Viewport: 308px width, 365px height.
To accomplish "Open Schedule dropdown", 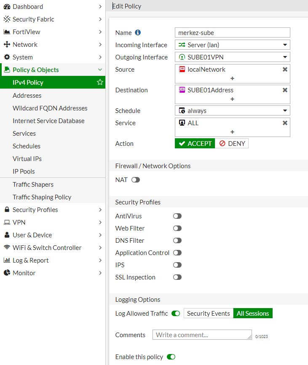I will coord(233,110).
